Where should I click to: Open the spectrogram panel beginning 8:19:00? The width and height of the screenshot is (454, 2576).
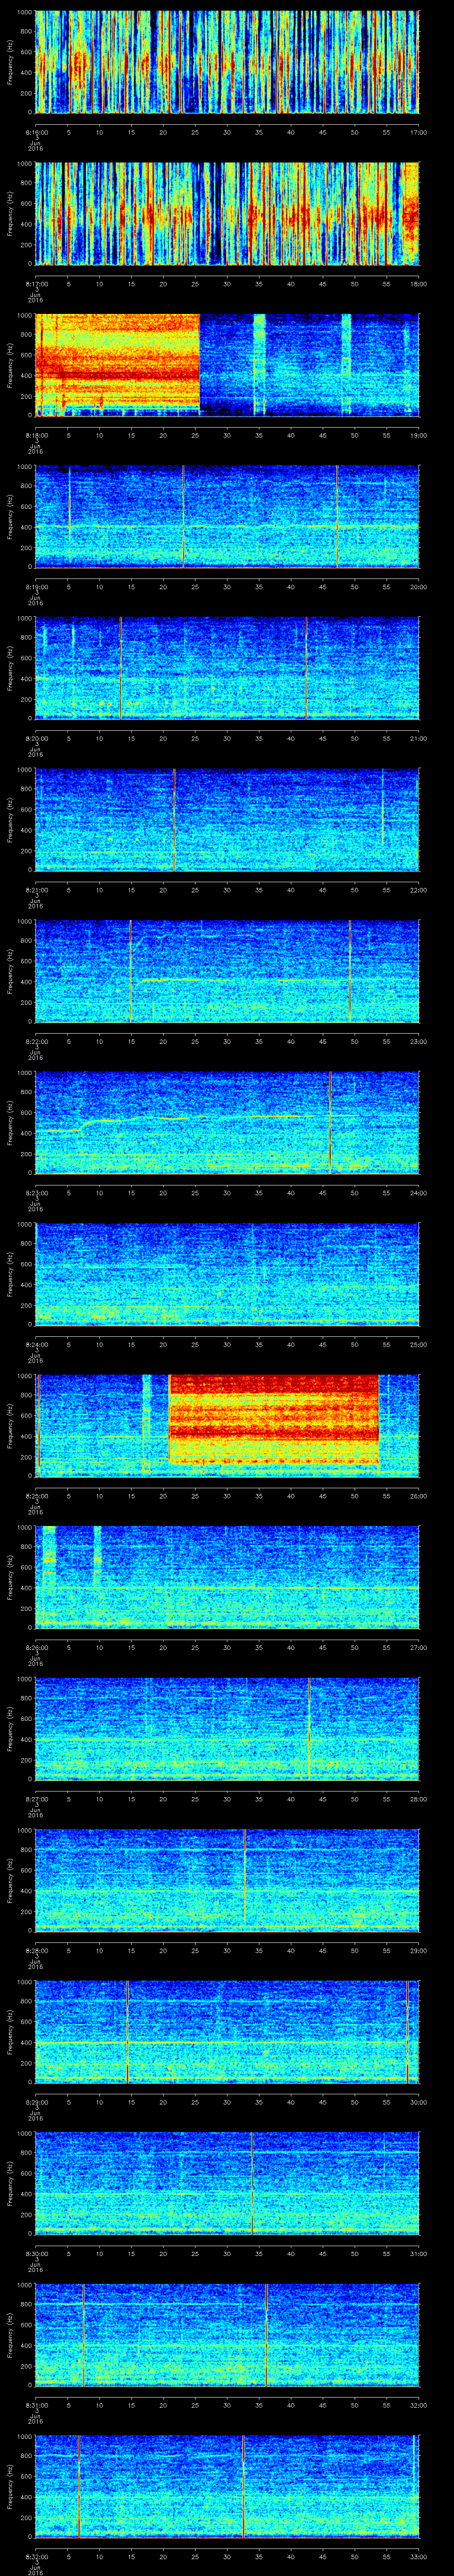[227, 517]
